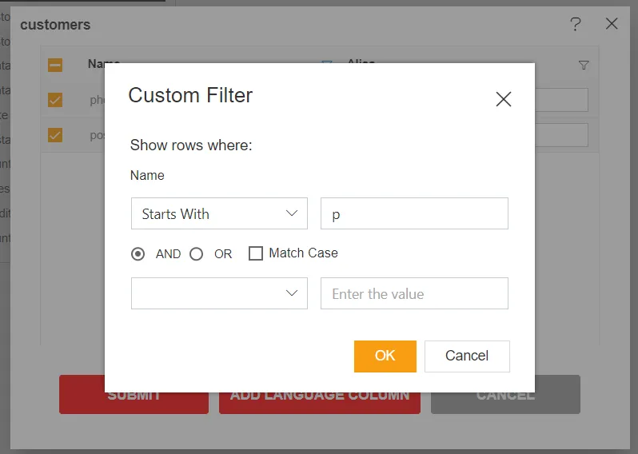Open the Alias column filter icon

pyautogui.click(x=584, y=66)
